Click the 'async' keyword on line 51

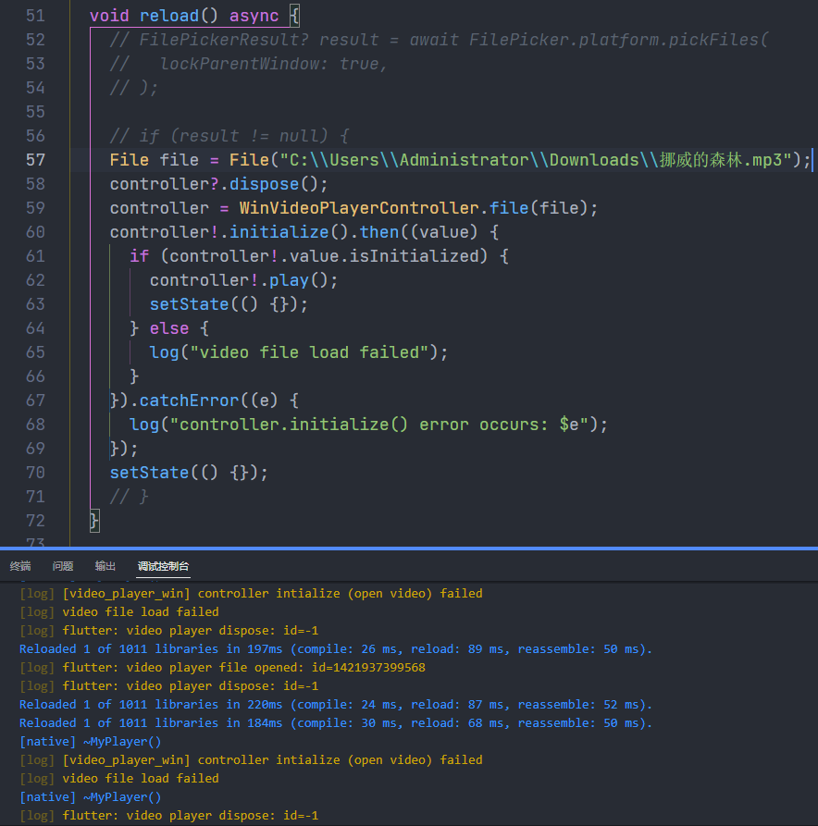(254, 16)
